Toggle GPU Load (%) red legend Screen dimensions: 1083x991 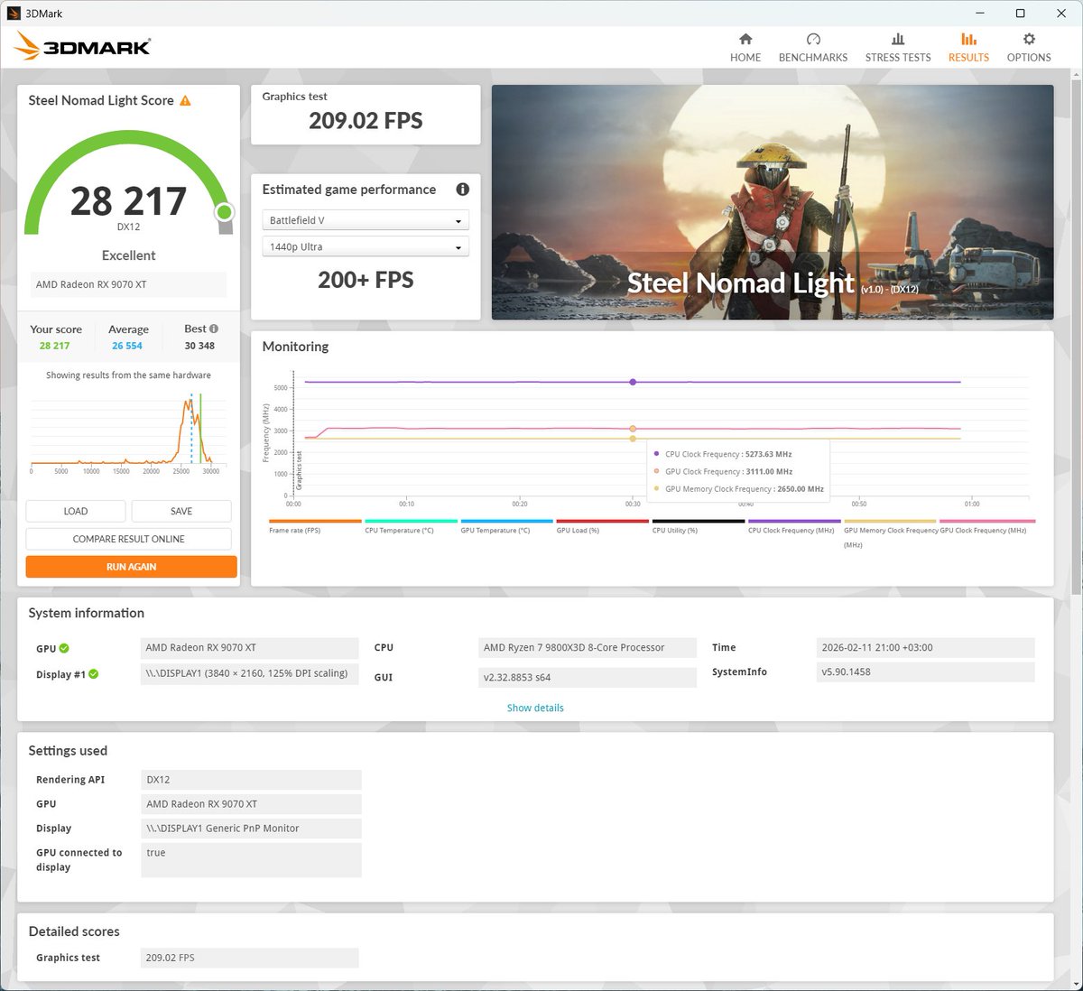click(602, 522)
